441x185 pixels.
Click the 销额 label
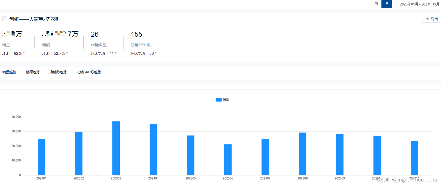46,45
